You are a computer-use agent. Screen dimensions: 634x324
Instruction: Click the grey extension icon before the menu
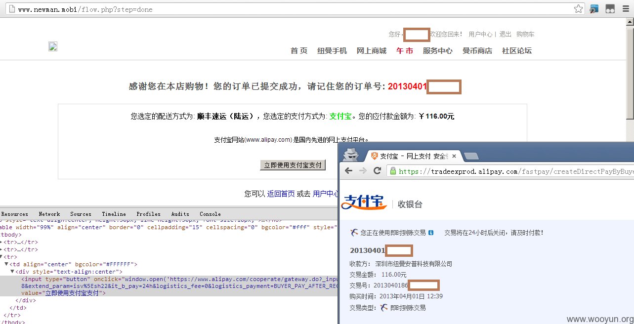click(x=610, y=9)
